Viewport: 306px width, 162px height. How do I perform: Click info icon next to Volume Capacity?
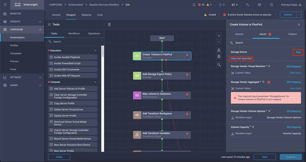pyautogui.click(x=253, y=127)
